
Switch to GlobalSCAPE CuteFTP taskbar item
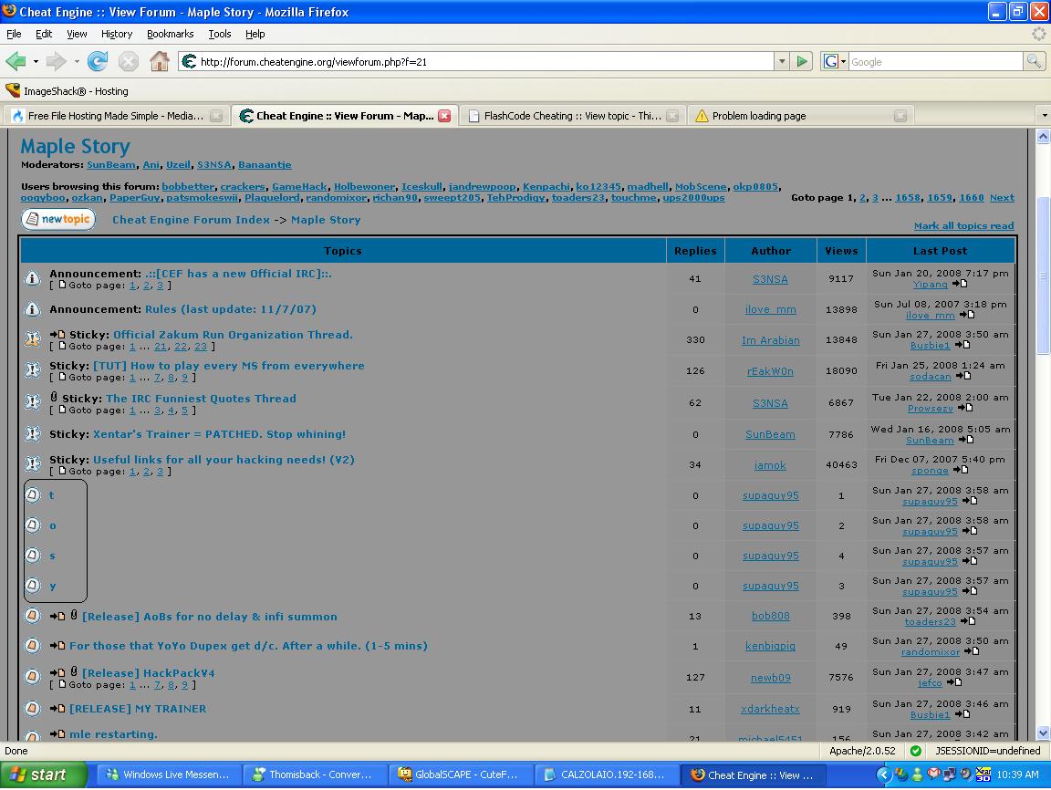click(x=461, y=775)
